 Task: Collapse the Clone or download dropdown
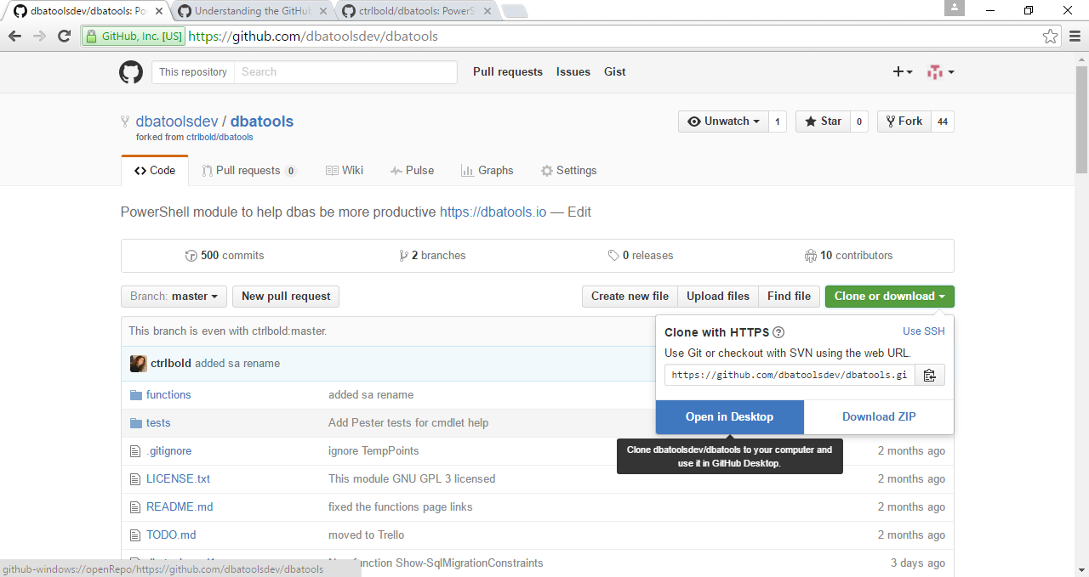[889, 297]
